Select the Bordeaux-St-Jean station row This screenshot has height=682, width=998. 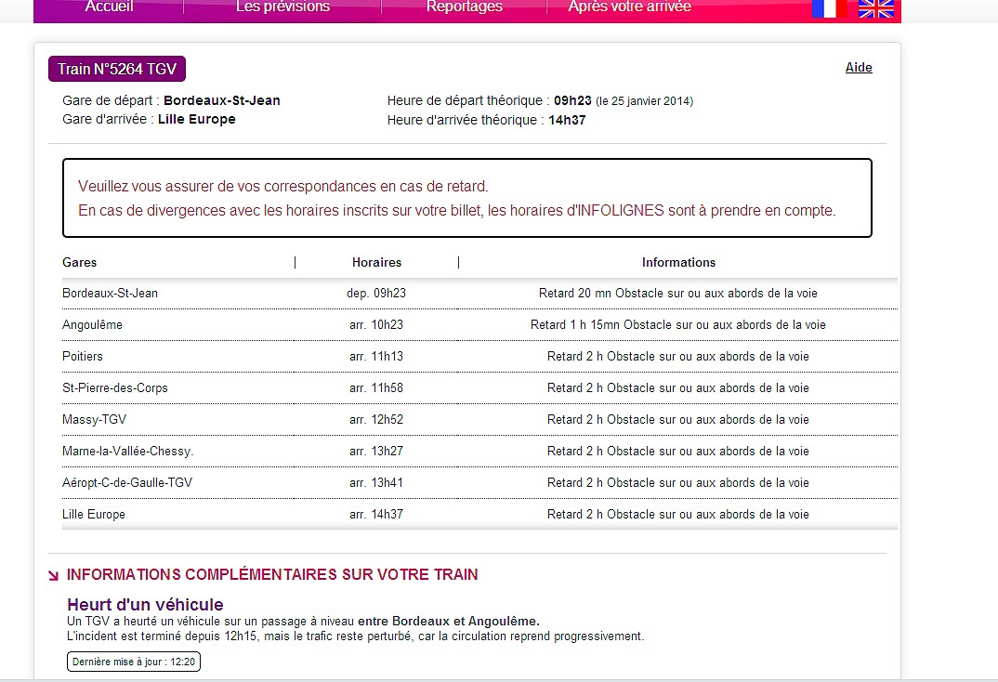tap(110, 293)
